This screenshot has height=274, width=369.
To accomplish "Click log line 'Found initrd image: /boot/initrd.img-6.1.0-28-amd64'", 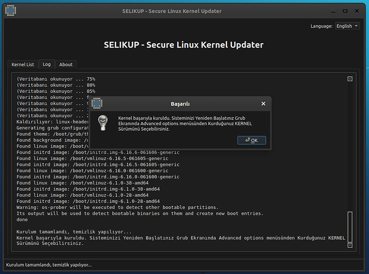I will 88,201.
